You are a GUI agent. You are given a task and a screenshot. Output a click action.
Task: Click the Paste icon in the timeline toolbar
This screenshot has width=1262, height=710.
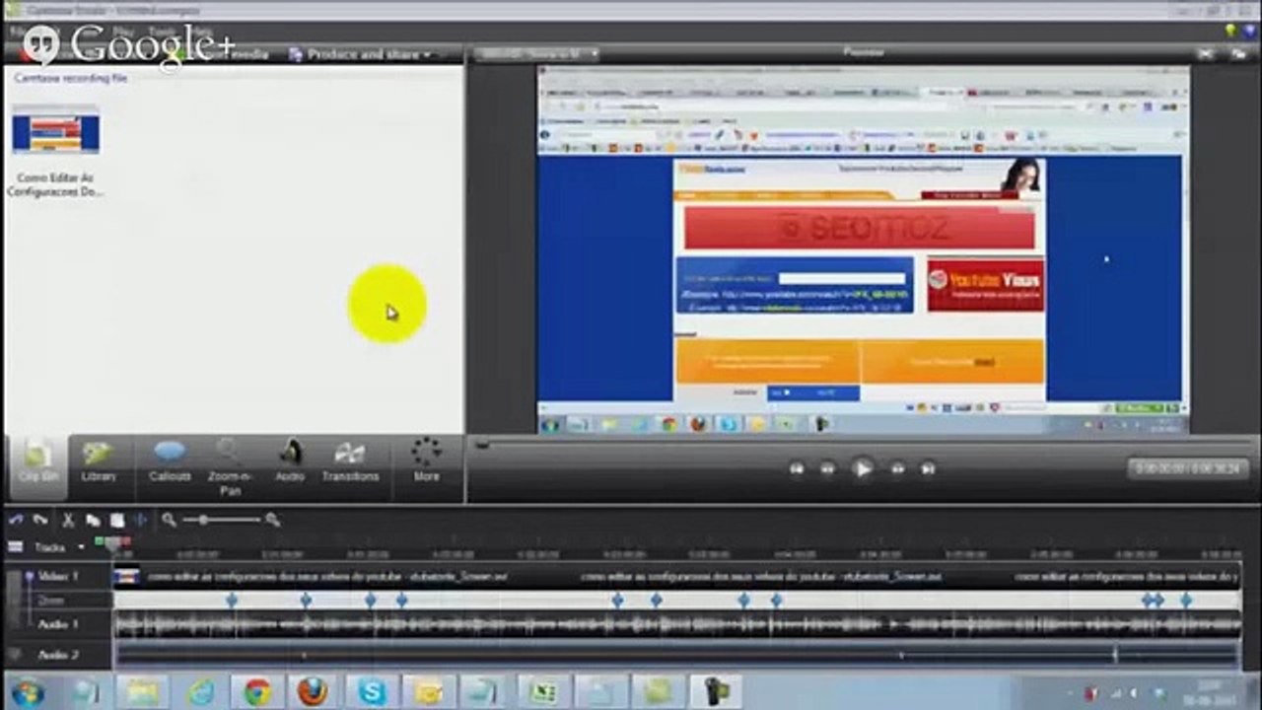point(116,520)
